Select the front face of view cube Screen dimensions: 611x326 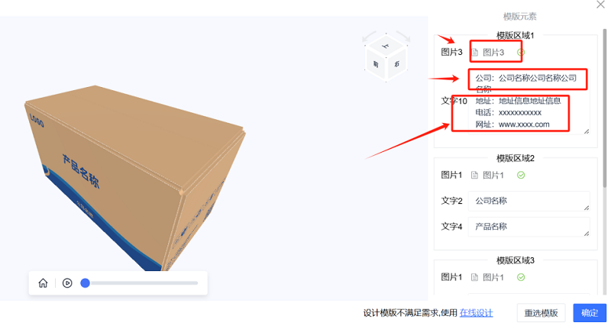376,65
